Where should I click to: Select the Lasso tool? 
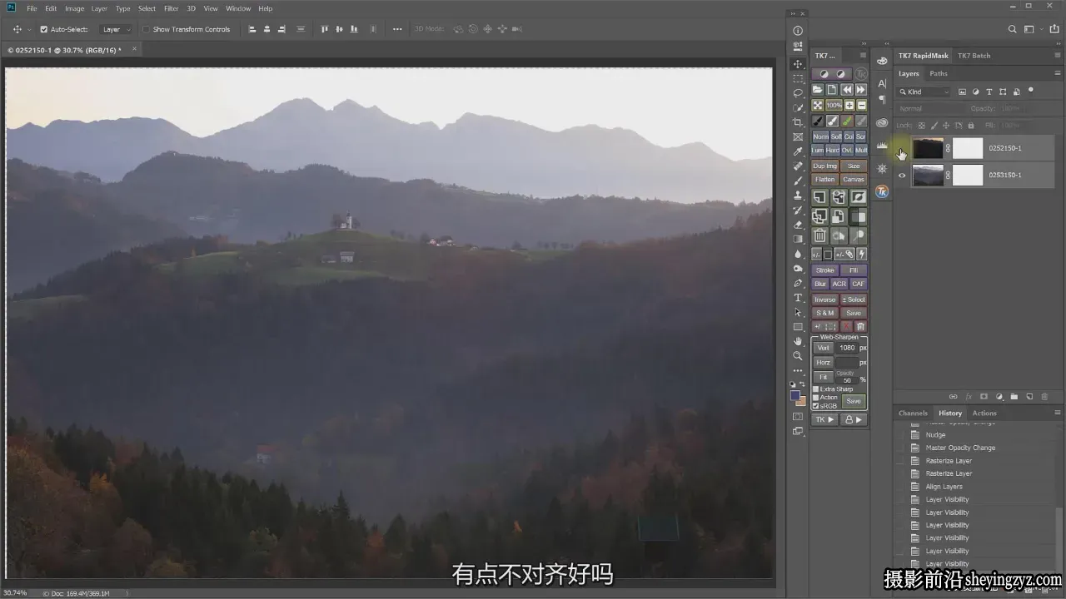pyautogui.click(x=798, y=93)
